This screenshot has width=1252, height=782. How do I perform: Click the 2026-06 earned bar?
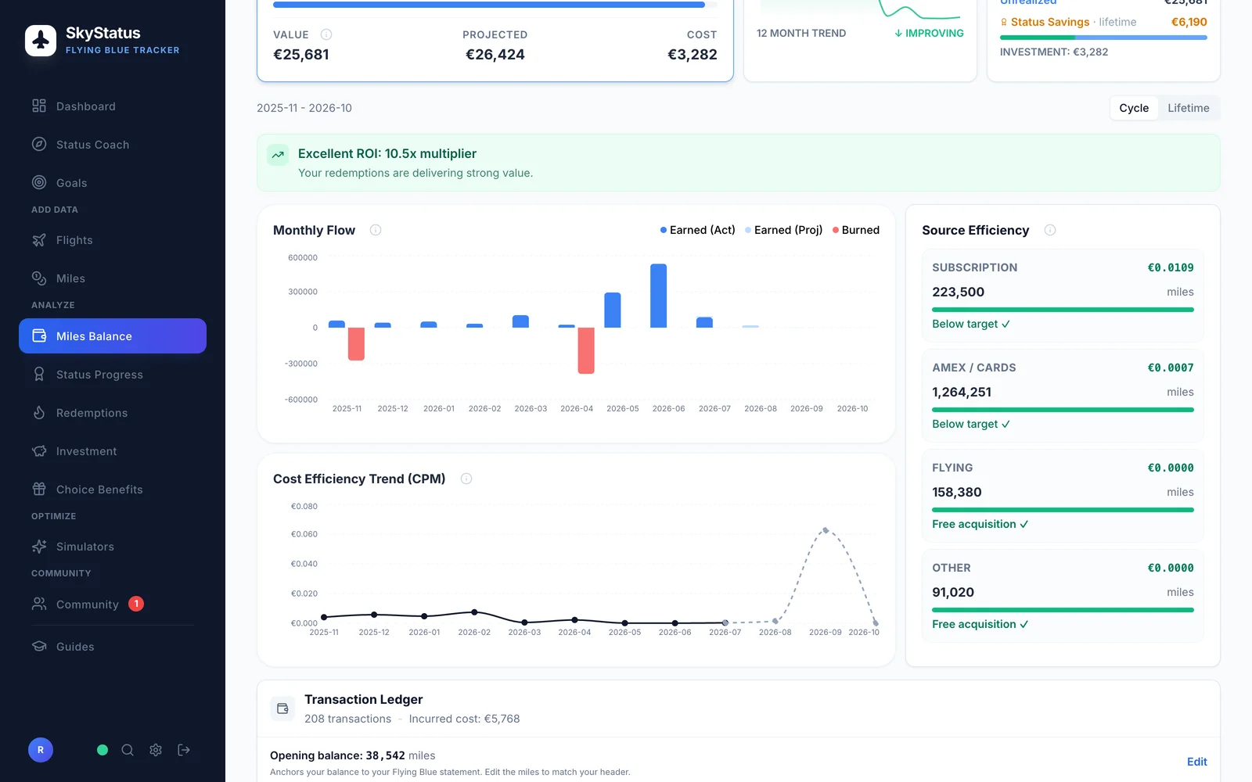(659, 296)
